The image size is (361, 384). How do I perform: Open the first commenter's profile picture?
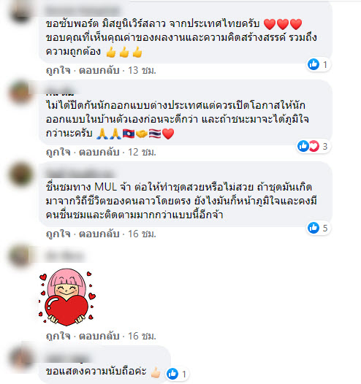tap(21, 12)
